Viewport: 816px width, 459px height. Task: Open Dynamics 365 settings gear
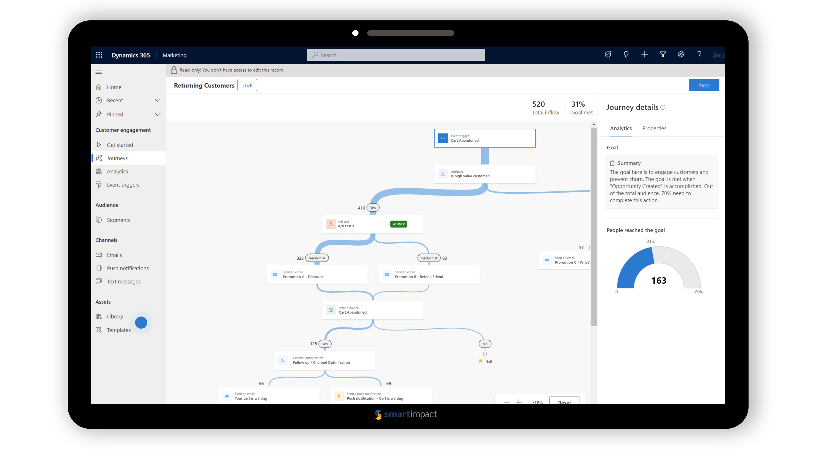(x=681, y=54)
